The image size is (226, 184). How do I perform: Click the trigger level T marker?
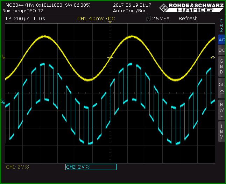click(x=213, y=57)
